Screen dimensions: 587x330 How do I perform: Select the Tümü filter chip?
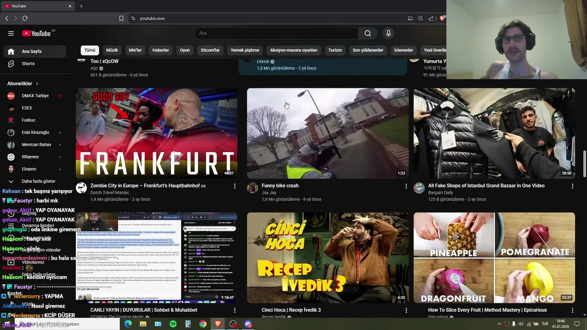(90, 50)
